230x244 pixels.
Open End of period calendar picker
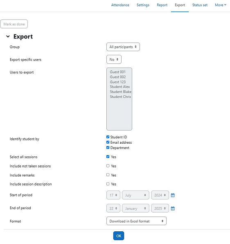coord(173,208)
